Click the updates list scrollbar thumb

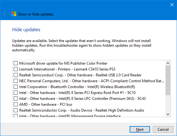click(x=168, y=80)
